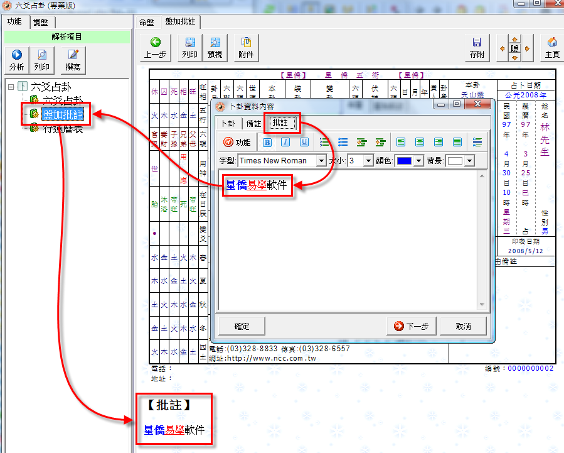Click editor scrollbar down arrow
The width and height of the screenshot is (564, 453).
(482, 305)
